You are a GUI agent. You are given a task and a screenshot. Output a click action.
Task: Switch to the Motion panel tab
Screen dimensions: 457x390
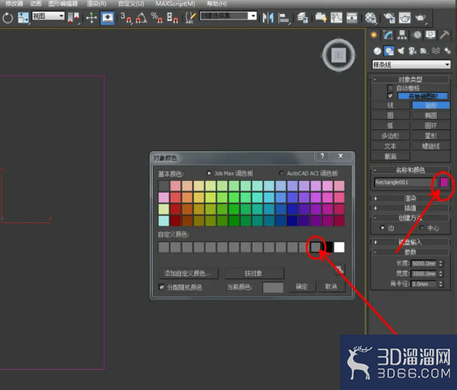click(417, 35)
